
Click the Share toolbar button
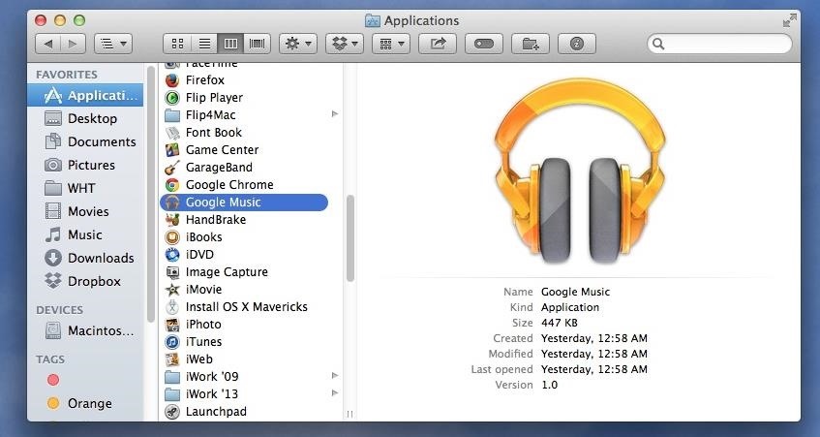coord(438,44)
